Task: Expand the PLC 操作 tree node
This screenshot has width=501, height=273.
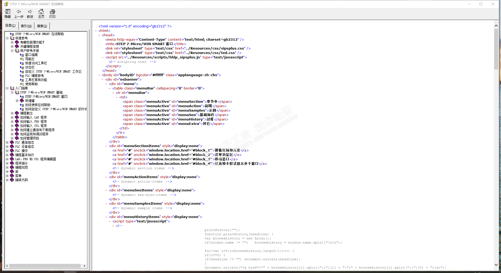Action: point(7,151)
